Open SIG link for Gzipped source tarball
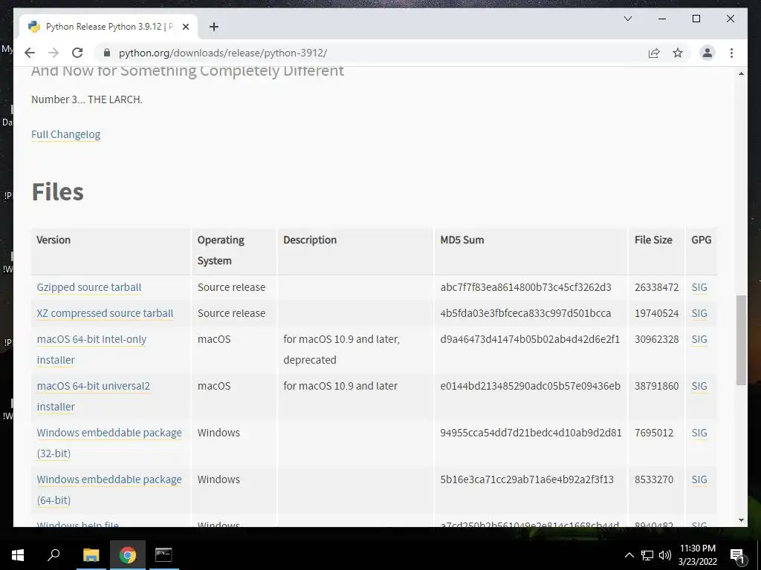 (699, 287)
